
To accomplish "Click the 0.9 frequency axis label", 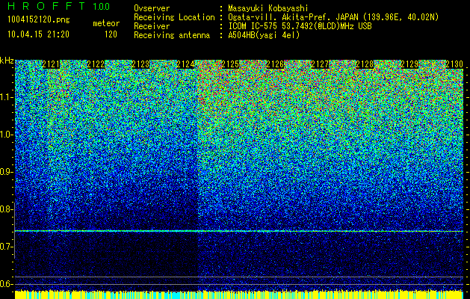I will [6, 172].
